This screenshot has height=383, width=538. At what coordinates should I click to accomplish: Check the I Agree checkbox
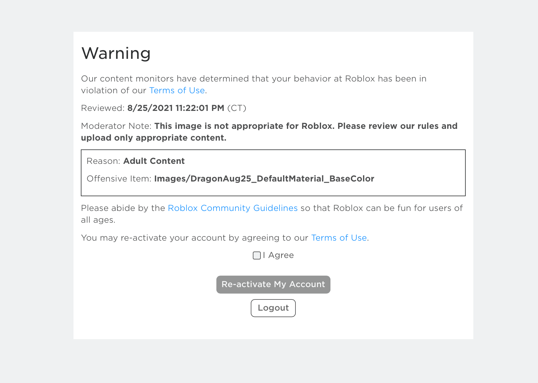click(x=257, y=255)
